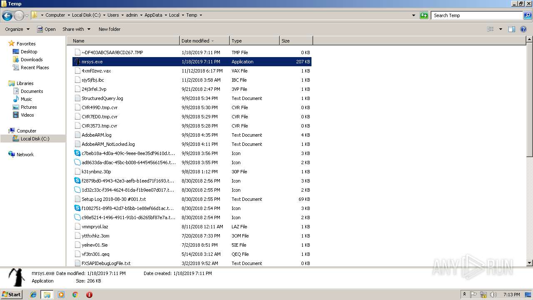
Task: Click Skype icon of f2879bd0 file
Action: [x=77, y=181]
